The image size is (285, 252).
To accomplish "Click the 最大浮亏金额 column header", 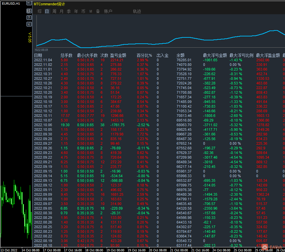I will tap(215, 55).
